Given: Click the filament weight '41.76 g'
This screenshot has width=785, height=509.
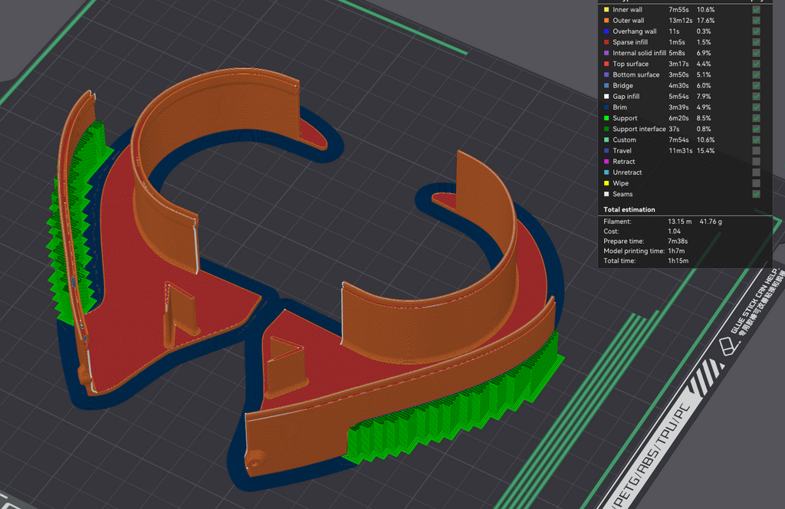Looking at the screenshot, I should [x=711, y=222].
